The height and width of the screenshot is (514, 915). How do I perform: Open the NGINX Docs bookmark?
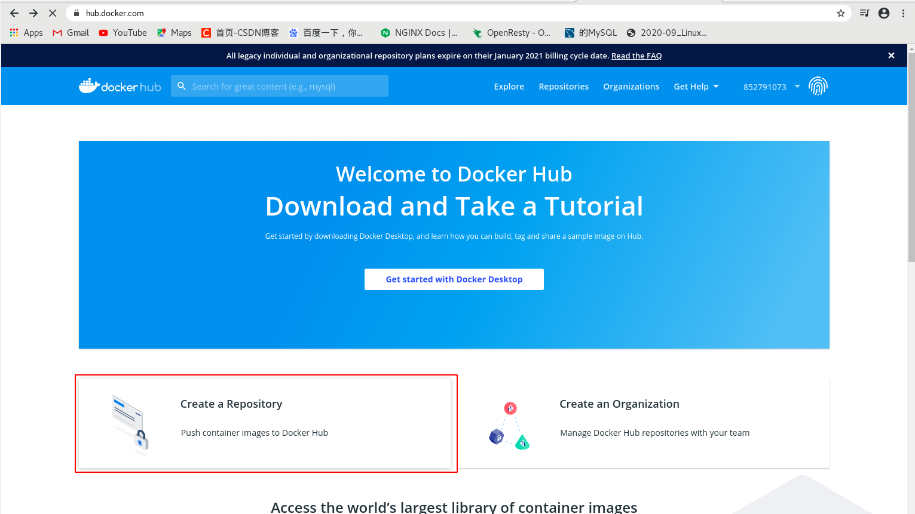pyautogui.click(x=420, y=33)
